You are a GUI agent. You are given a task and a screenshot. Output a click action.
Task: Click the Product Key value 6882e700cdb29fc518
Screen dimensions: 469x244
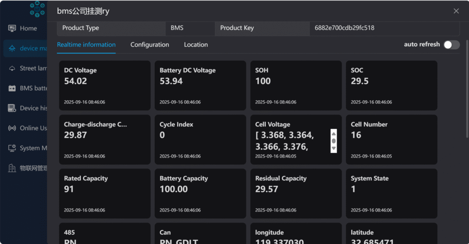coord(344,28)
